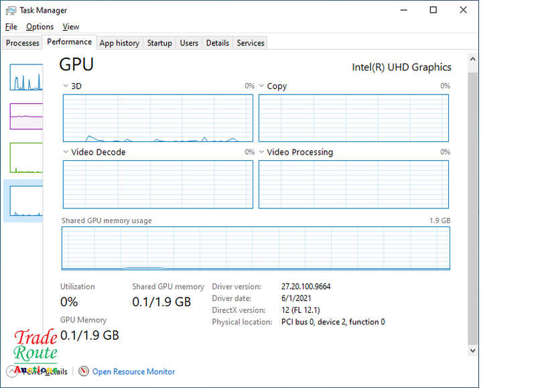Screen dimensions: 536x388
Task: Click the 0.1/1.9 GB value under Shared GPU memory
Action: click(161, 302)
